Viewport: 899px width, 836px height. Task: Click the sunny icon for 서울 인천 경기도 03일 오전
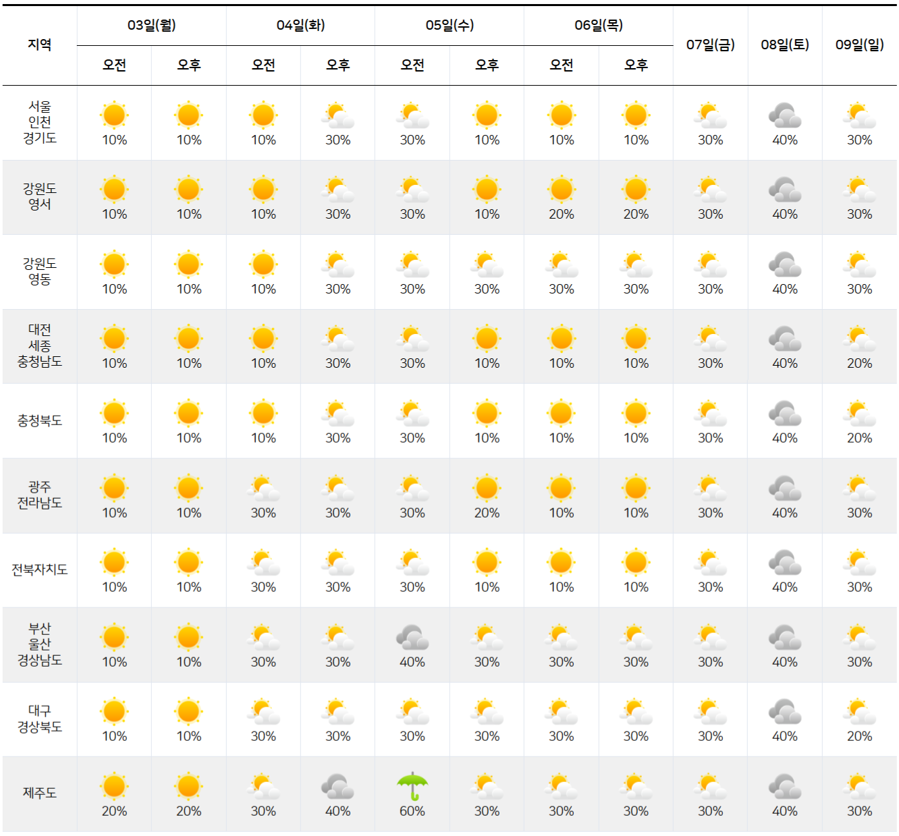pyautogui.click(x=114, y=115)
